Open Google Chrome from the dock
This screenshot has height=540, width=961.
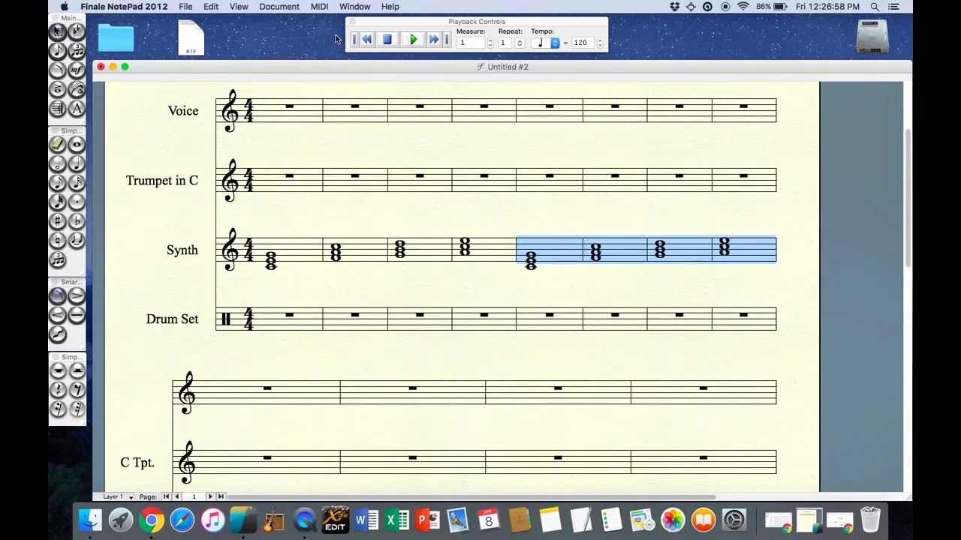[x=151, y=520]
